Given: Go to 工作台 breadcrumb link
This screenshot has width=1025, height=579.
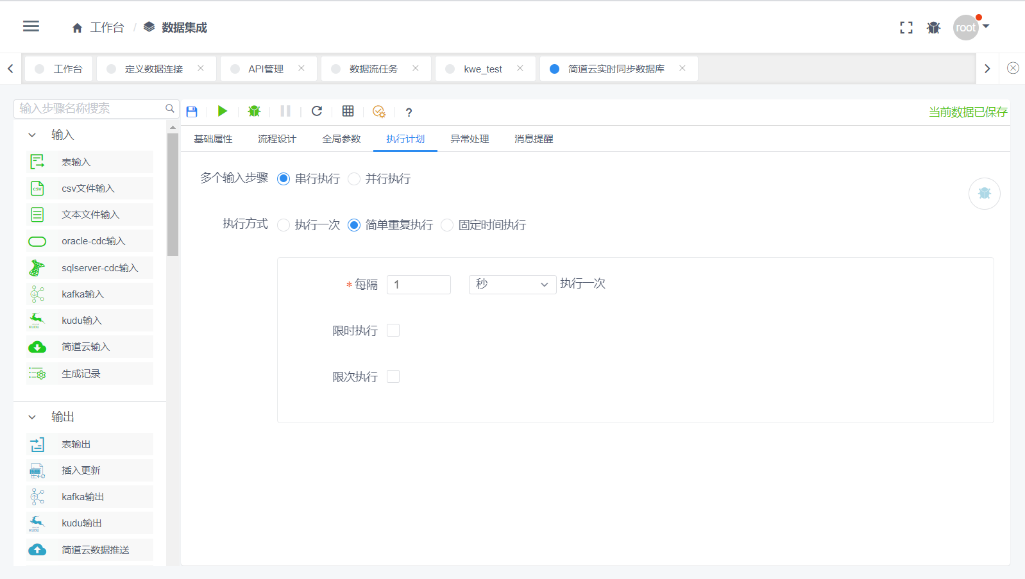Looking at the screenshot, I should (107, 28).
